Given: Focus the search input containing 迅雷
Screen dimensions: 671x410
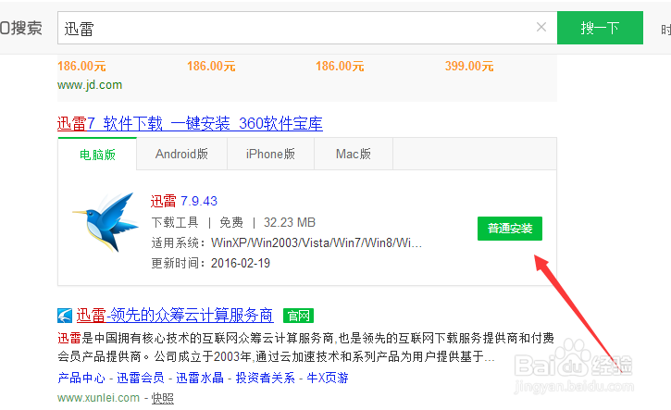Looking at the screenshot, I should click(x=307, y=28).
